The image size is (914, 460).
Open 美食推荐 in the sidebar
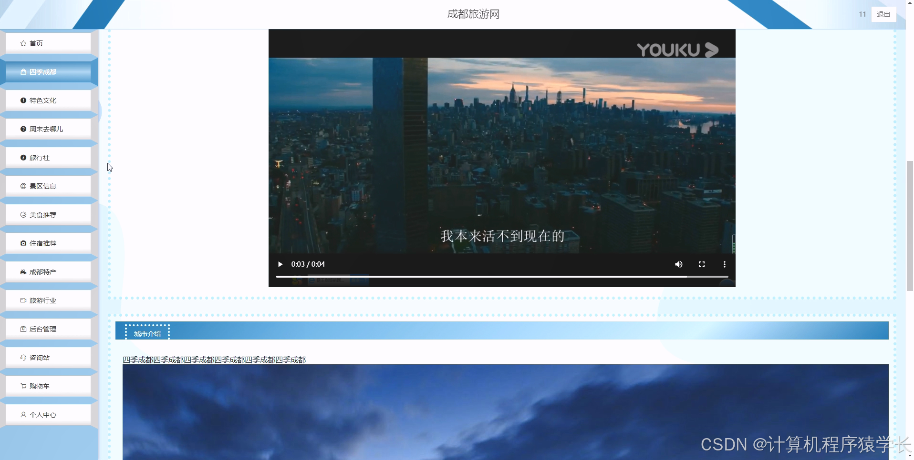[48, 215]
